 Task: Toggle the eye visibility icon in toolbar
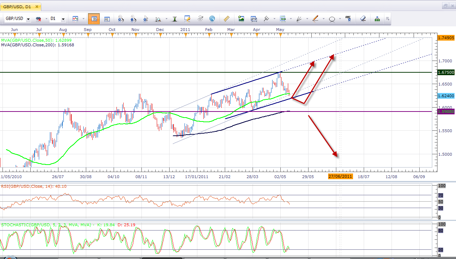[x=200, y=19]
